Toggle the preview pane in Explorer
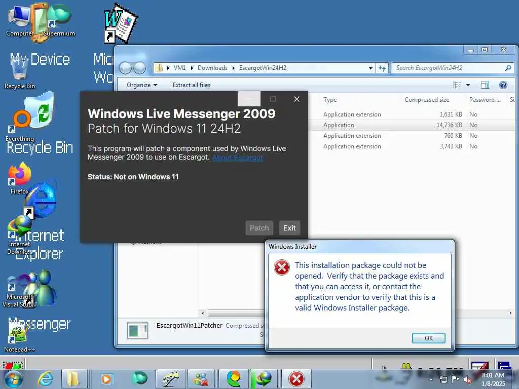 (485, 85)
